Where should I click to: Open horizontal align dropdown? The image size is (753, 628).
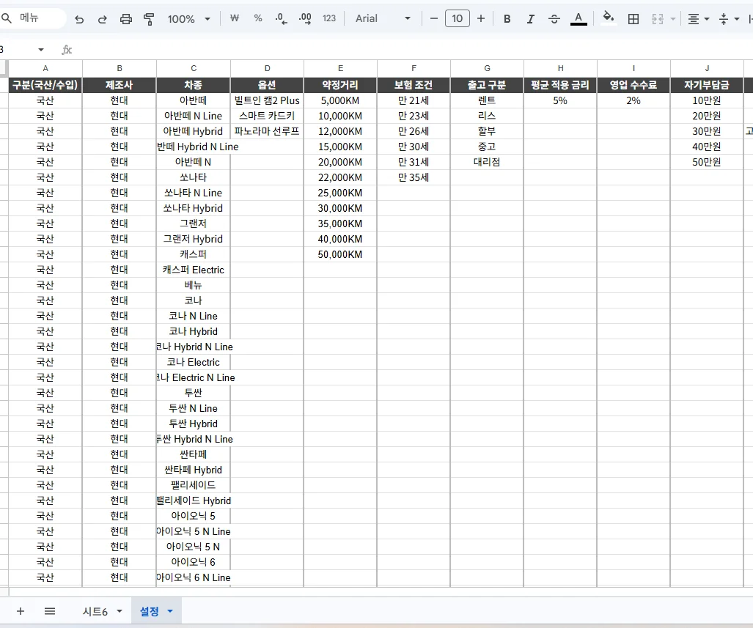[x=698, y=19]
